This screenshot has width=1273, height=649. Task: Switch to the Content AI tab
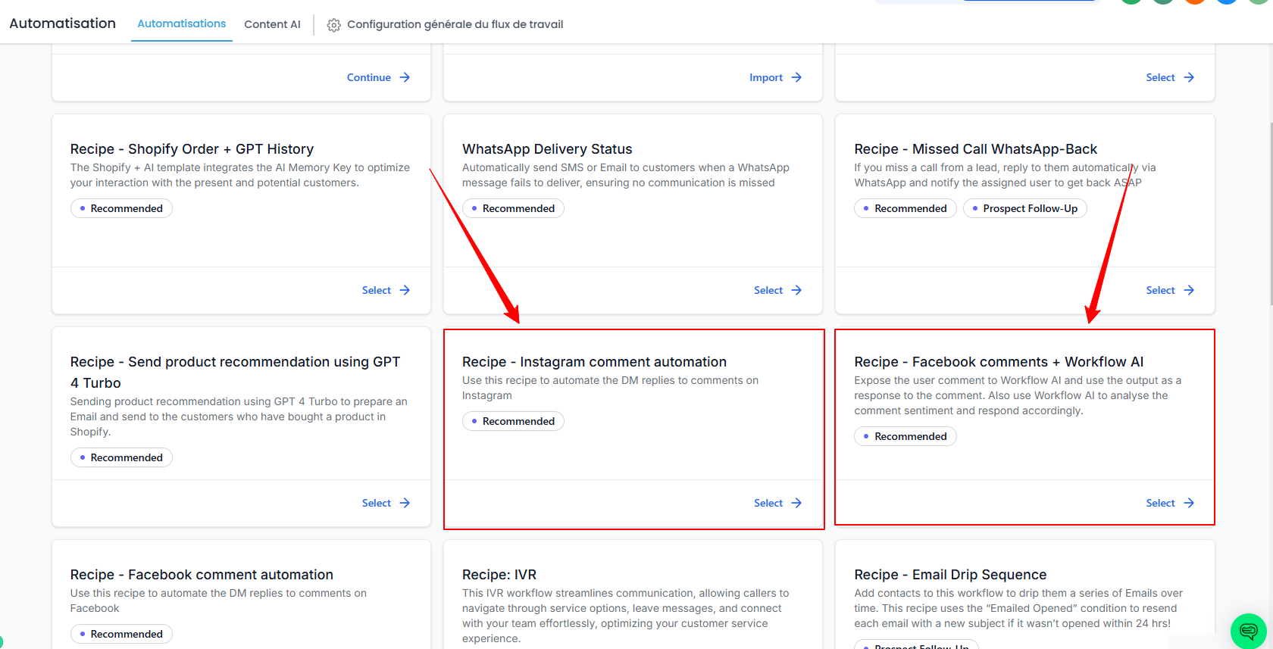click(272, 24)
